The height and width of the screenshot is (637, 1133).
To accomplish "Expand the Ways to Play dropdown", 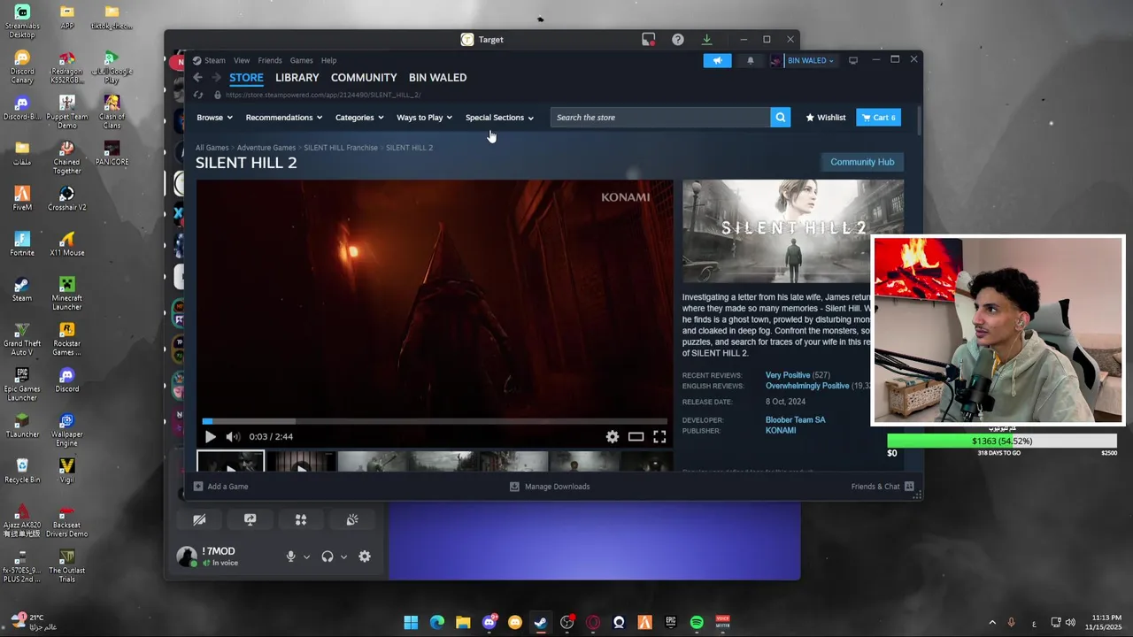I will point(424,118).
